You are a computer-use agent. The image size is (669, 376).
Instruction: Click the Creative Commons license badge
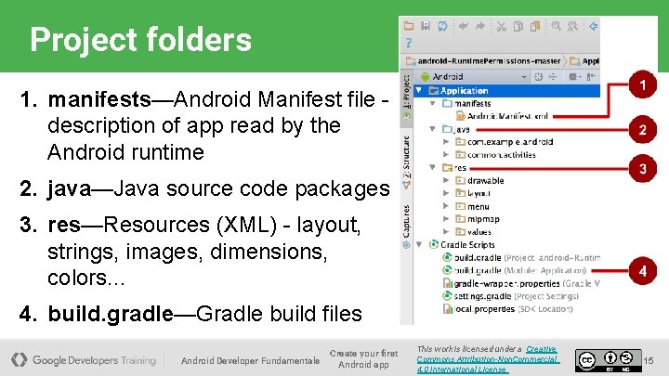[608, 360]
